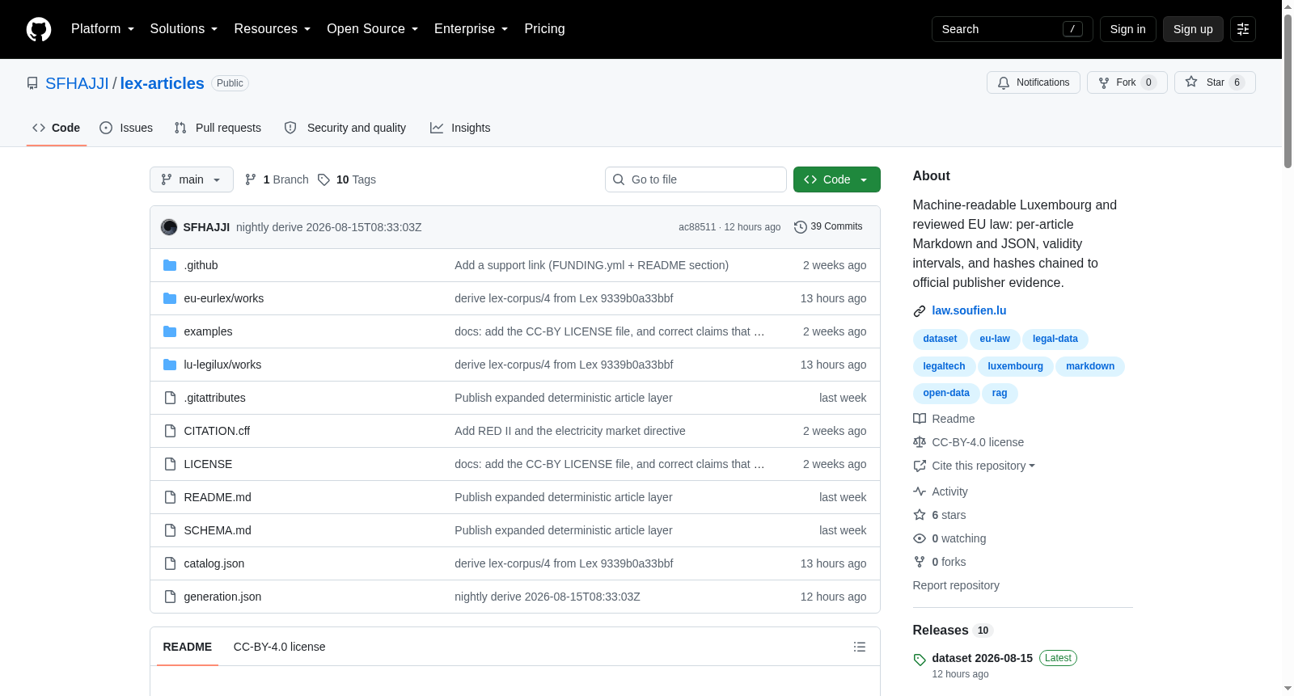This screenshot has width=1294, height=696.
Task: Click the fork icon beside '0 forks'
Action: [x=920, y=562]
